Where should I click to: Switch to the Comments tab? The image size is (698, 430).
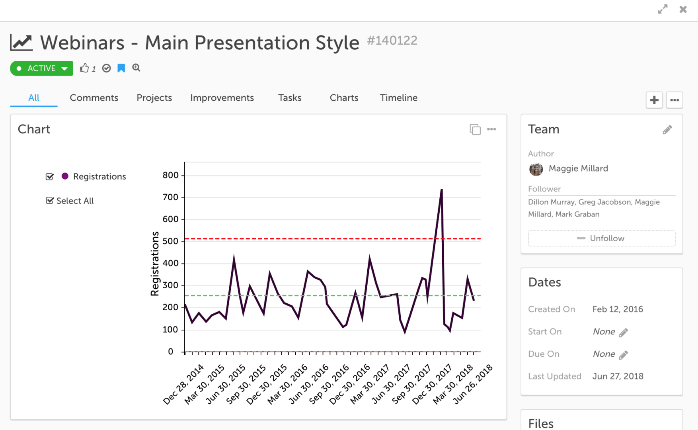tap(94, 98)
